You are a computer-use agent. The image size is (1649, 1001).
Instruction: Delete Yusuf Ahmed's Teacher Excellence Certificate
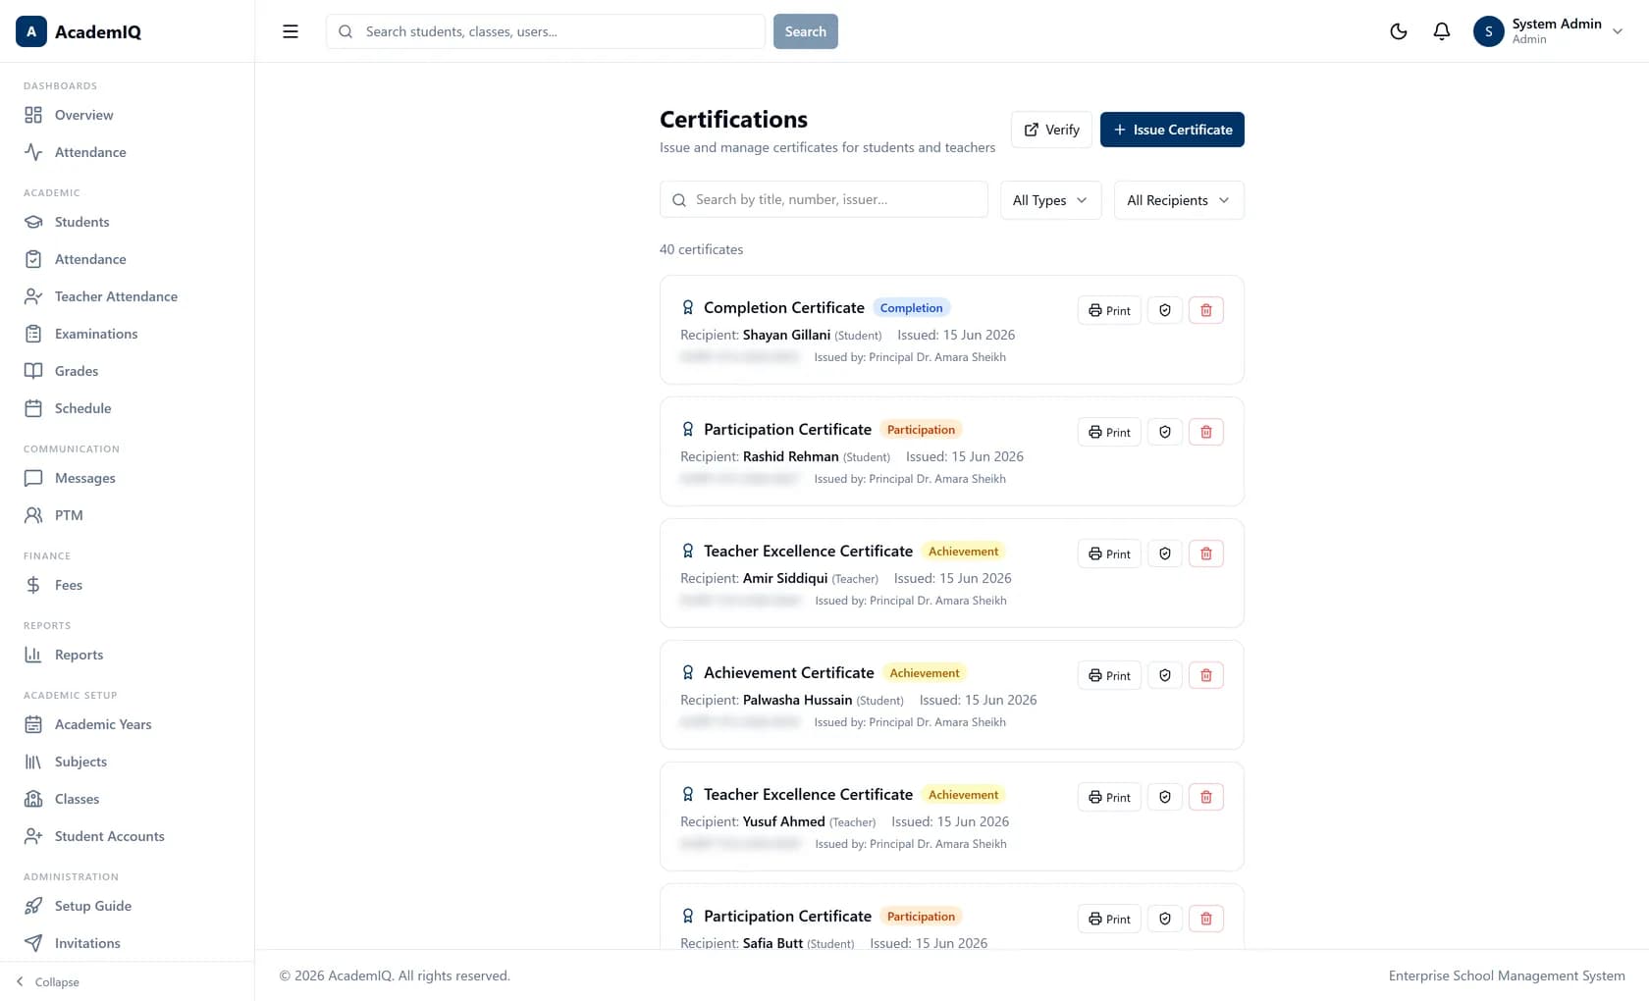click(x=1206, y=797)
